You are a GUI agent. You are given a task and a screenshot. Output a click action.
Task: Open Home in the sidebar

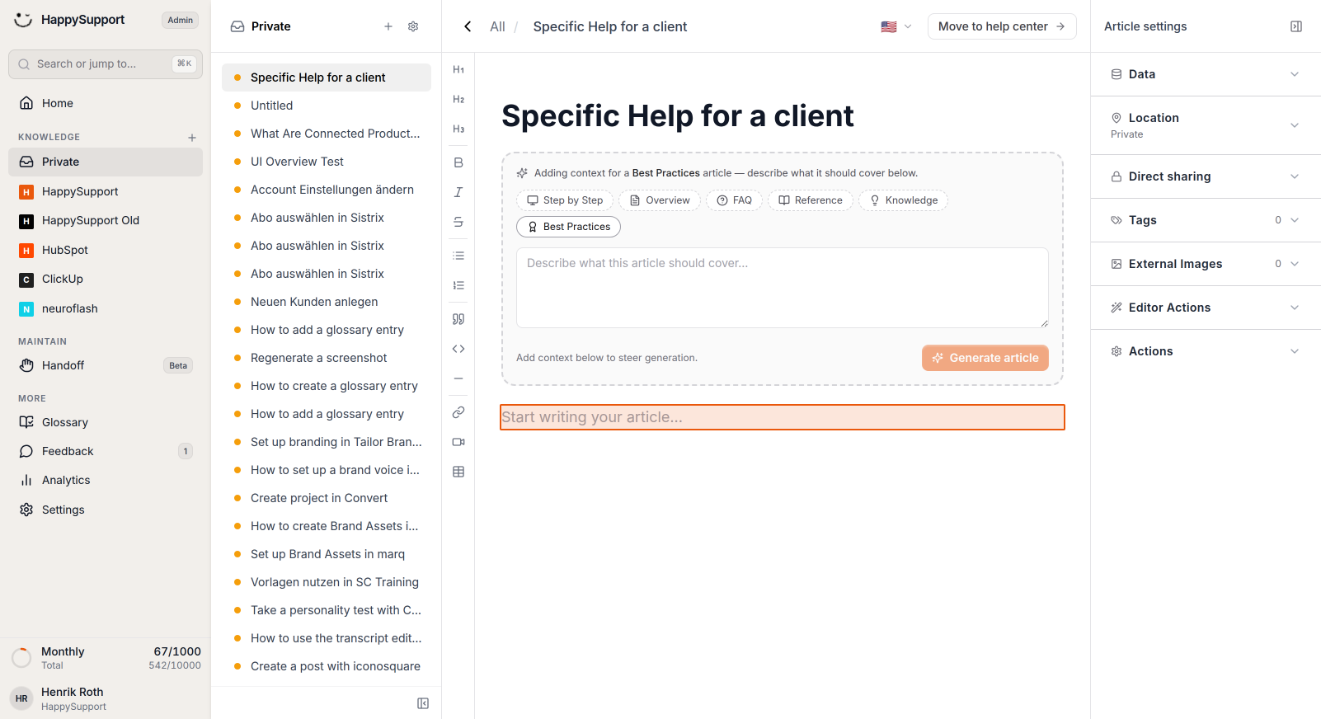(x=106, y=103)
